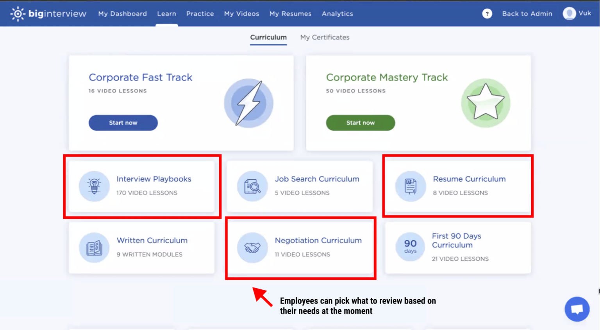
Task: Open the chat support bubble
Action: pyautogui.click(x=577, y=309)
